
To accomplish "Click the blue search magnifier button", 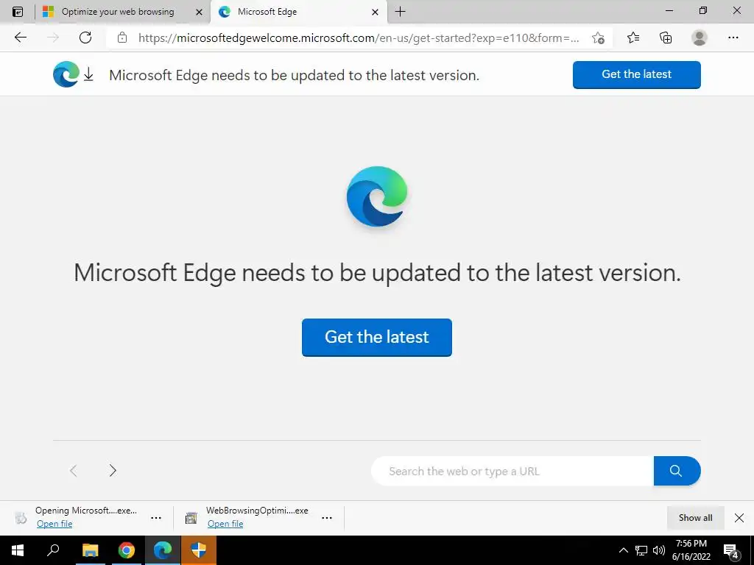I will coord(677,471).
